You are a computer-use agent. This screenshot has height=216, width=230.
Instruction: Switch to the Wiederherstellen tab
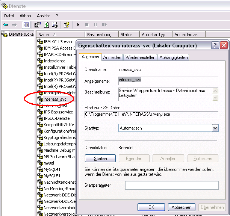click(141, 57)
